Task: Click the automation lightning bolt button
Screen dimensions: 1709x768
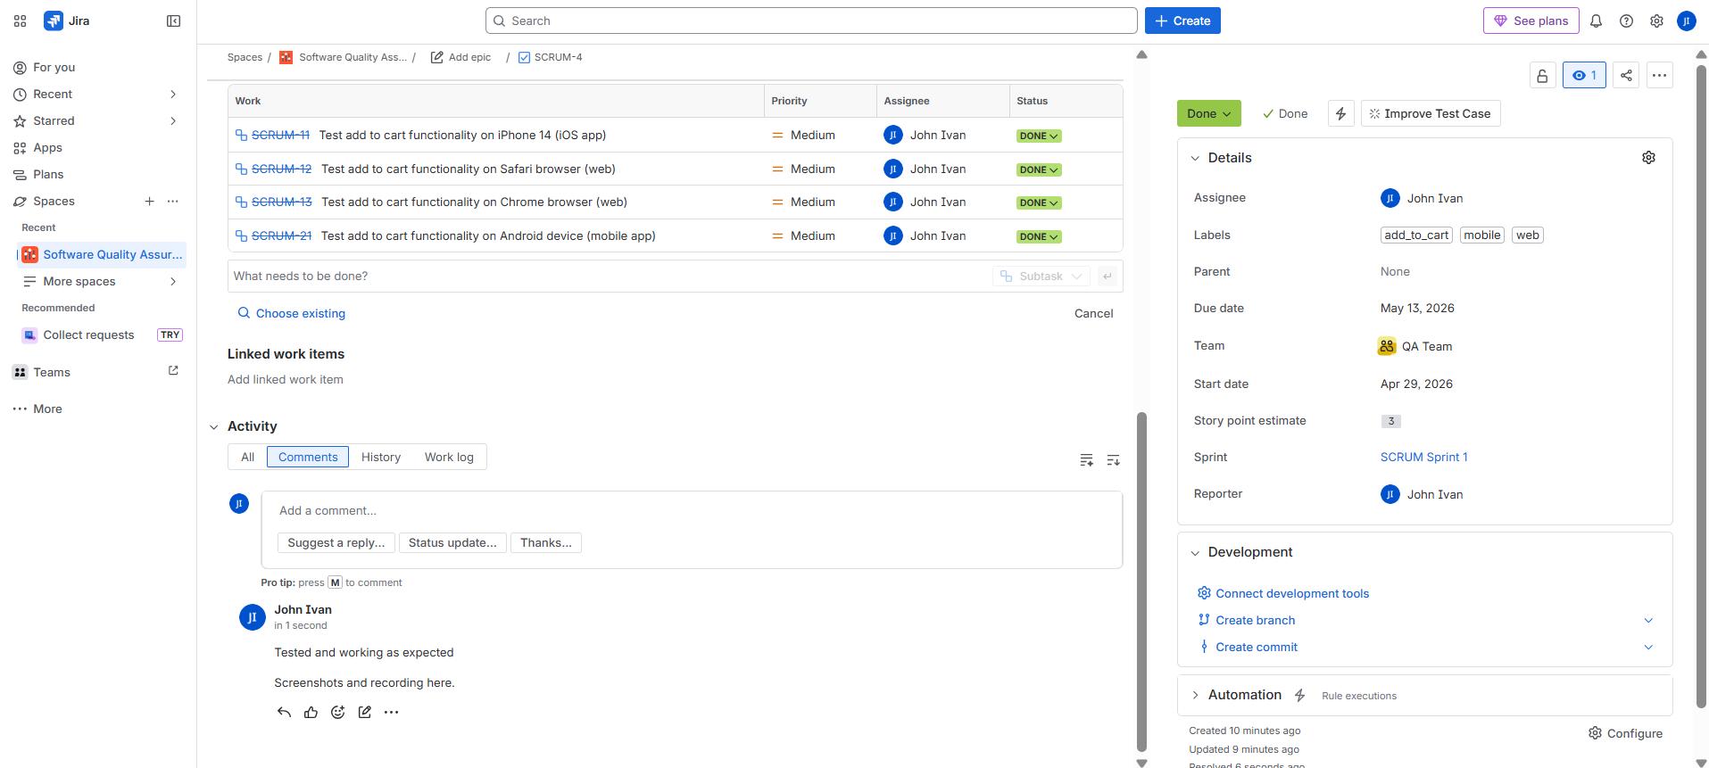Action: [1340, 113]
